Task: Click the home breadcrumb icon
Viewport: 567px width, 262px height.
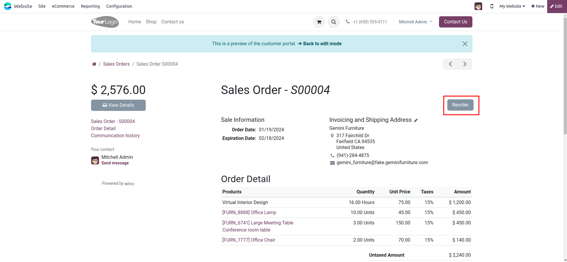Action: tap(94, 64)
